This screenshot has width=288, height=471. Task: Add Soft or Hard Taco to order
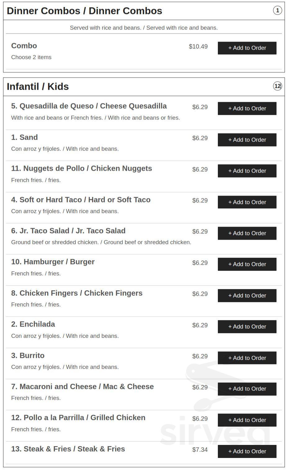[x=247, y=202]
